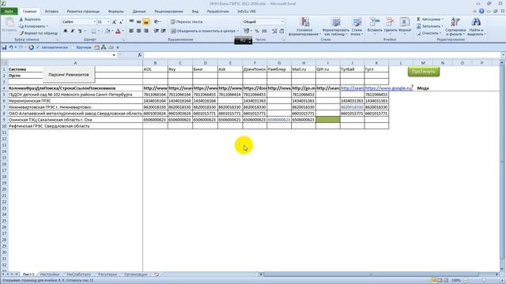Increase indent in the alignment group
Image resolution: width=506 pixels, height=284 pixels.
coord(164,31)
